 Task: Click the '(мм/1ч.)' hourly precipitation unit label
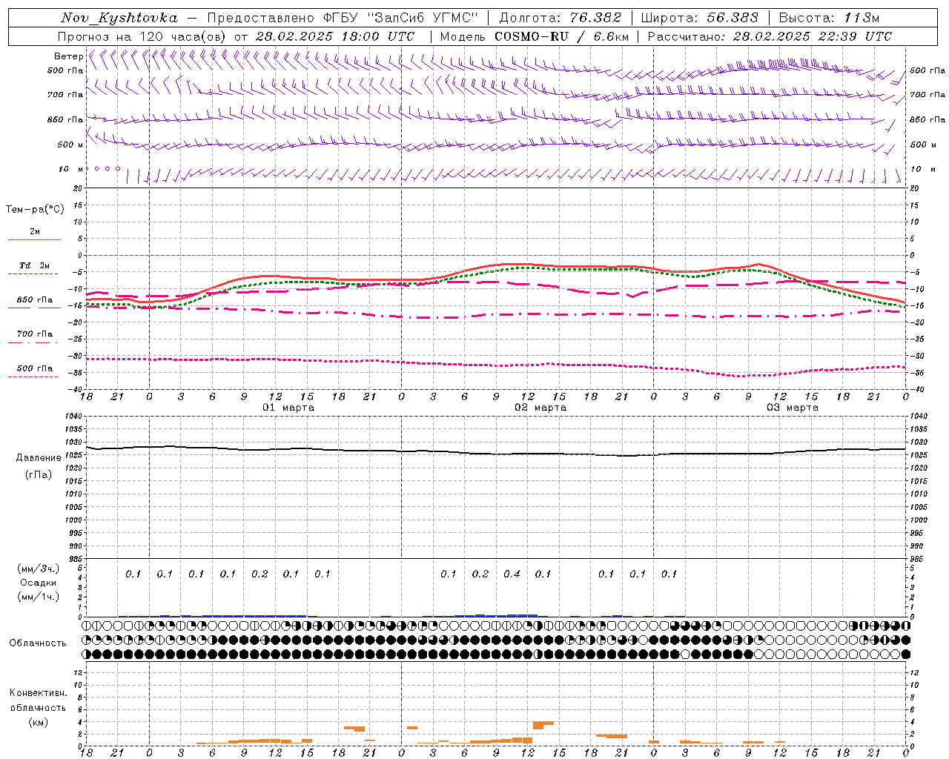pos(39,597)
